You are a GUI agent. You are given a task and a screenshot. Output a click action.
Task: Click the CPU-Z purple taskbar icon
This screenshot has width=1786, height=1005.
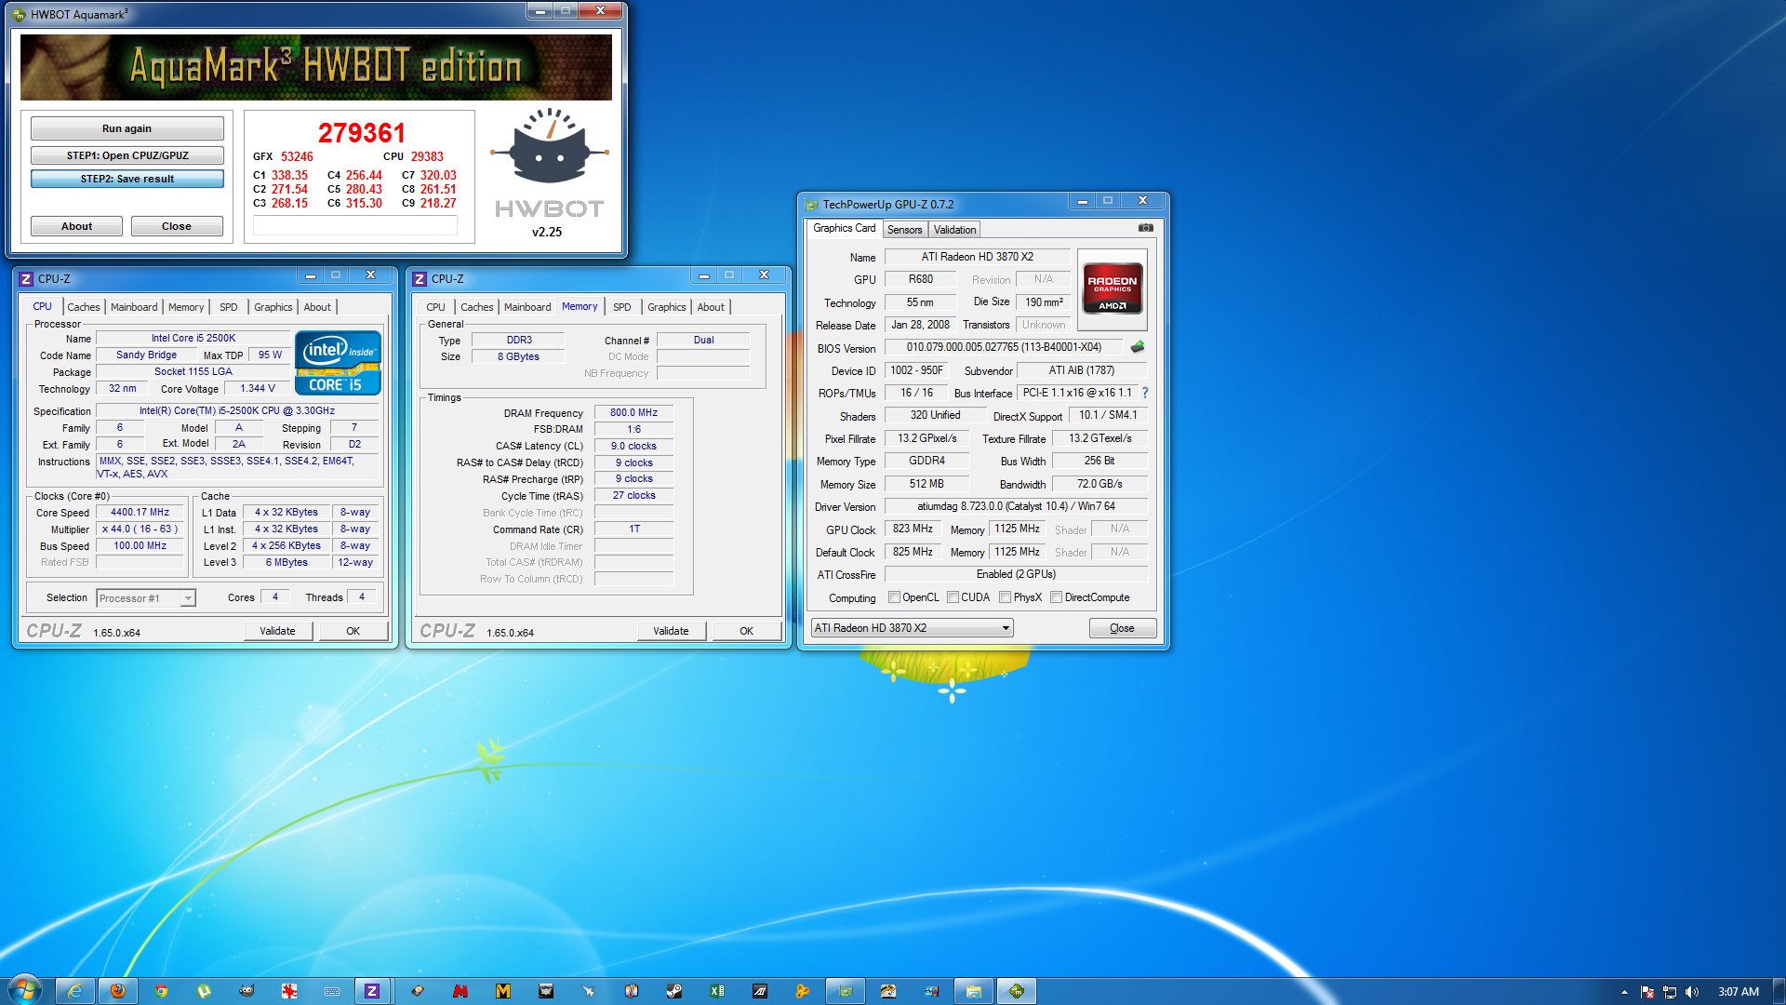click(372, 991)
